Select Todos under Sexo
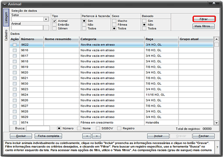 (x=114, y=28)
